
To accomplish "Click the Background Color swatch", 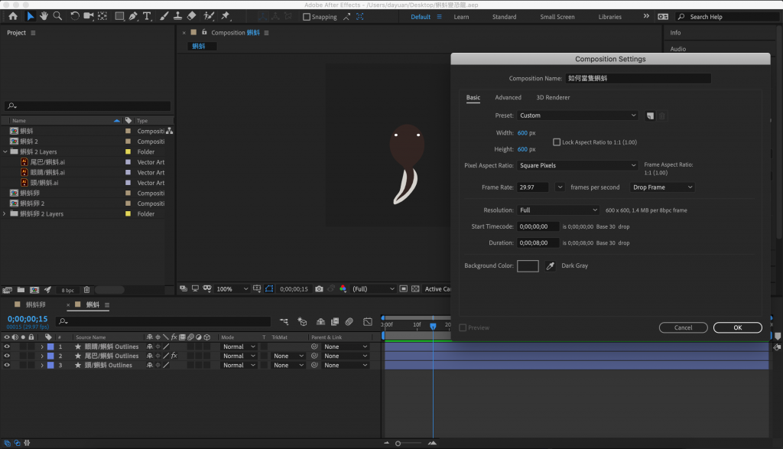I will (528, 266).
